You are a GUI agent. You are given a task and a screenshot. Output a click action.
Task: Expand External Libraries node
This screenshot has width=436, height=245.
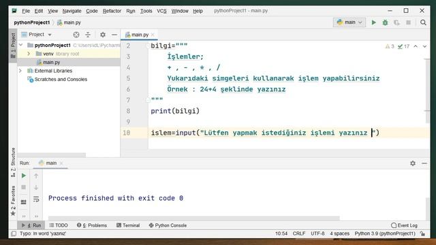coord(20,71)
